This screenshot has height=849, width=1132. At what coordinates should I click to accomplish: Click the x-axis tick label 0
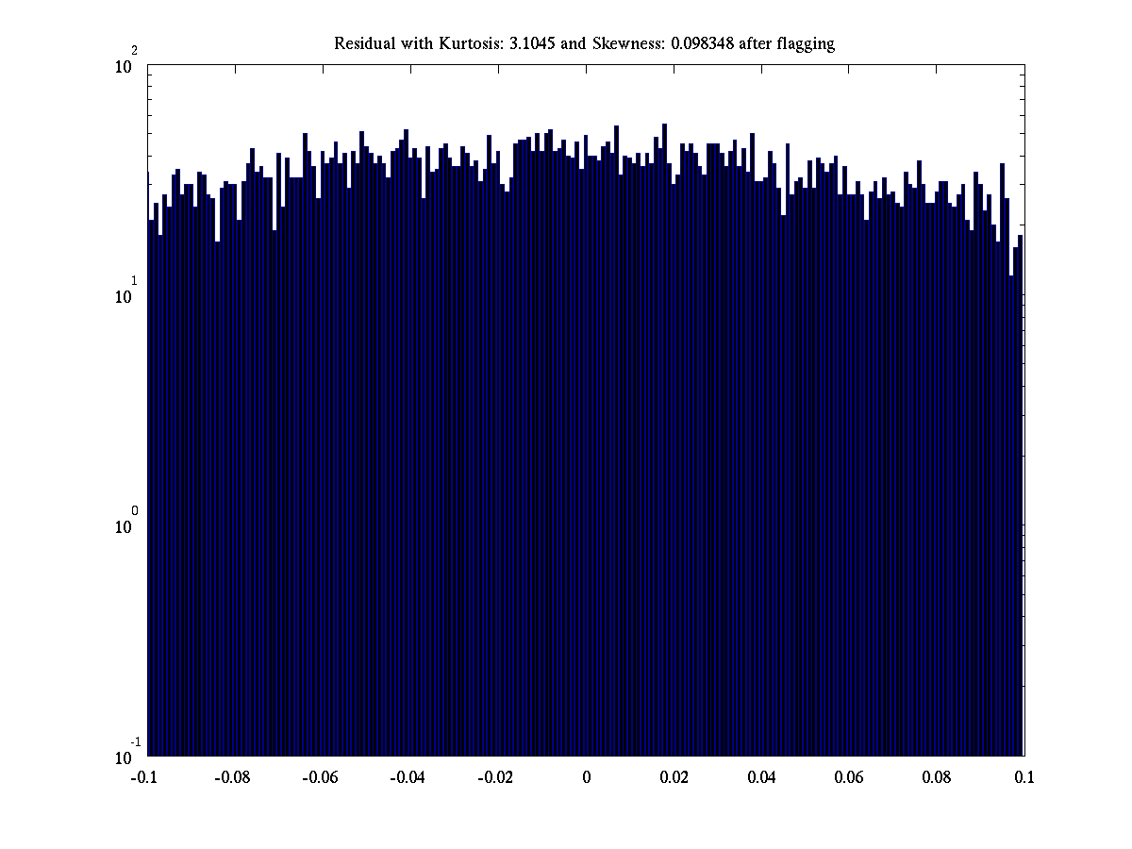click(587, 778)
